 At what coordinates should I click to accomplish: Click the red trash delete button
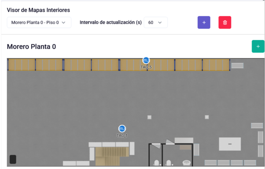coord(225,22)
